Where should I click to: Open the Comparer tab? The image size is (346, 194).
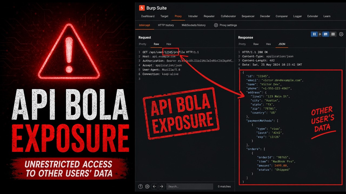282,16
